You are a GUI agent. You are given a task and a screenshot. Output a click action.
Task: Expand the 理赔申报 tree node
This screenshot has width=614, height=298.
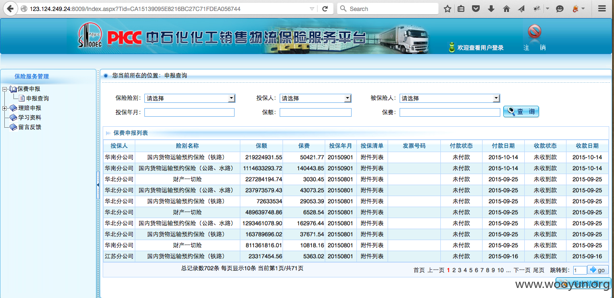tap(5, 108)
